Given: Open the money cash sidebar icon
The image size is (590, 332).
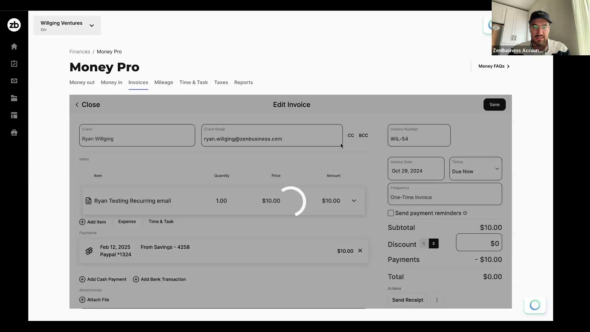Looking at the screenshot, I should (14, 81).
